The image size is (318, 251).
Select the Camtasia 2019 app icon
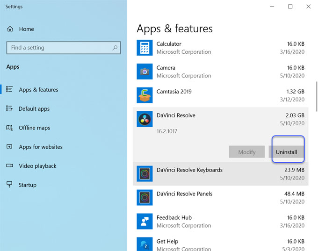(x=145, y=95)
